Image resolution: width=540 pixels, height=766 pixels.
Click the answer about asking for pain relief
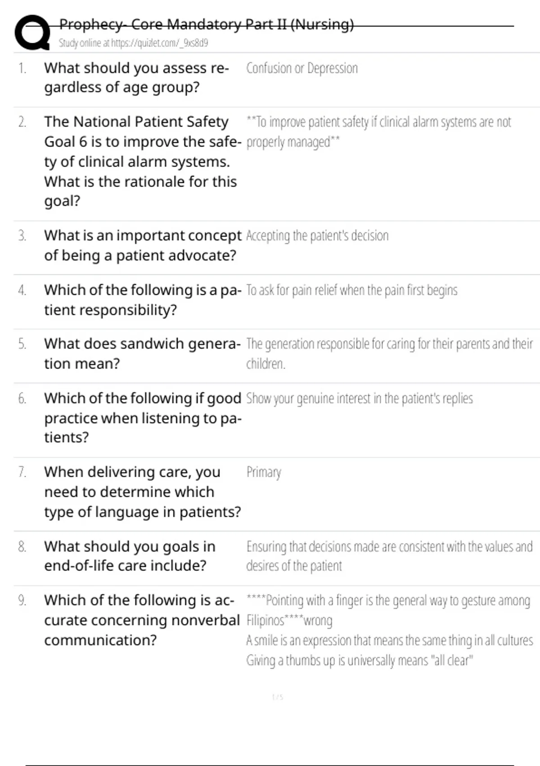point(351,290)
